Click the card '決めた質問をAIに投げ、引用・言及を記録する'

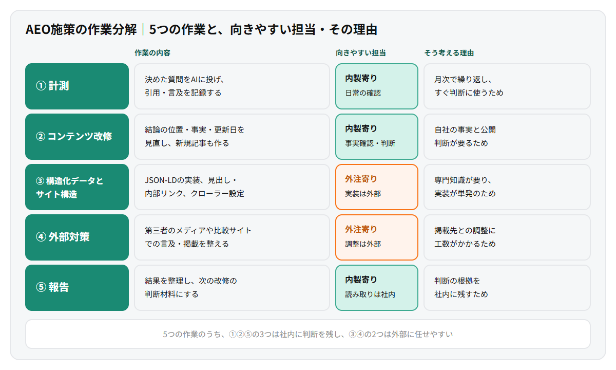point(232,86)
